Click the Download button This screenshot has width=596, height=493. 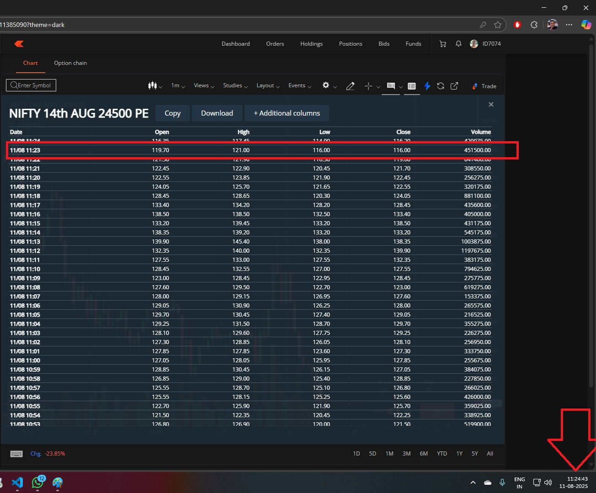pos(217,113)
